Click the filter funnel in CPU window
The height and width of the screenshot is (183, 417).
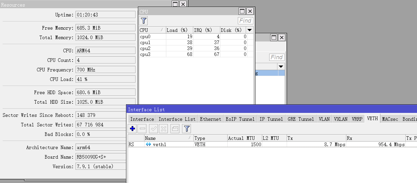[144, 21]
